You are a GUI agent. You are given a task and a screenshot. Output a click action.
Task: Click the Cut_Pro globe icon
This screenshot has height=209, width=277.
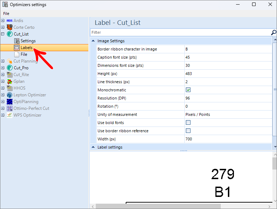10,68
